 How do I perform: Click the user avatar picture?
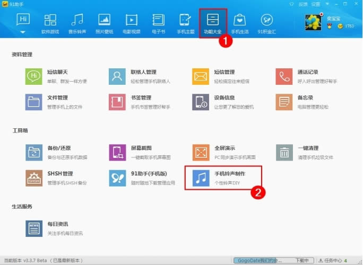tap(313, 22)
